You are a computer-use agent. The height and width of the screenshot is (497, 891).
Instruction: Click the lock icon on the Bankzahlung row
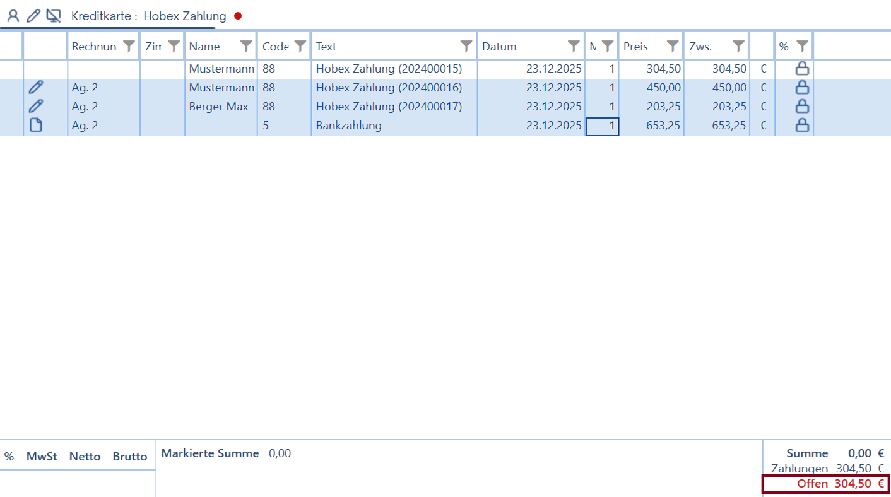[802, 126]
